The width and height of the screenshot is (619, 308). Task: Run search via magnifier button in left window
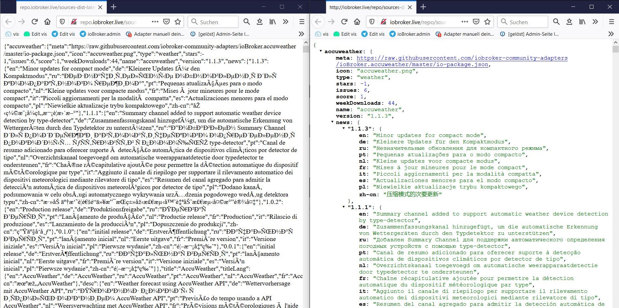(x=247, y=22)
